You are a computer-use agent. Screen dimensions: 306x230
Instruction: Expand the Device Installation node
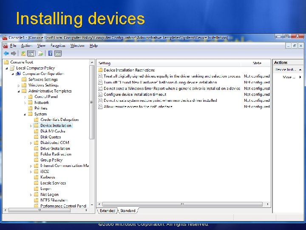pyautogui.click(x=31, y=126)
